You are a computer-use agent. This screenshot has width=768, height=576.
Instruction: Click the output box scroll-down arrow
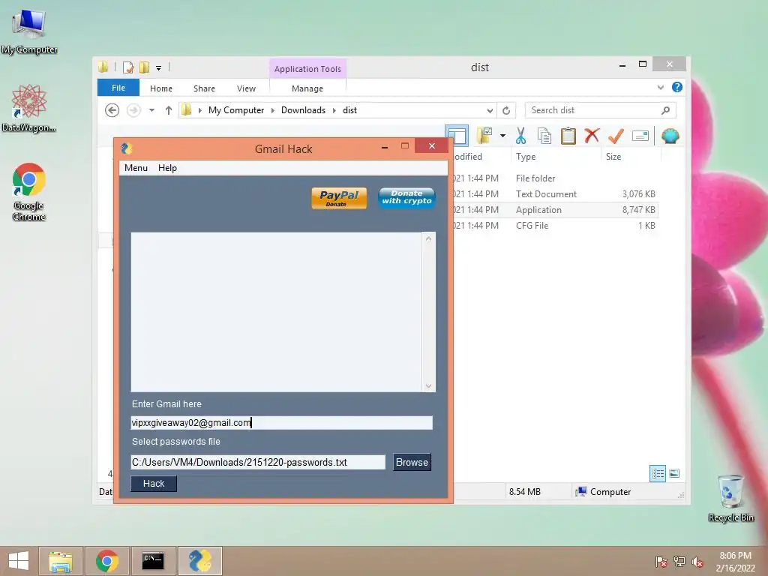[428, 386]
